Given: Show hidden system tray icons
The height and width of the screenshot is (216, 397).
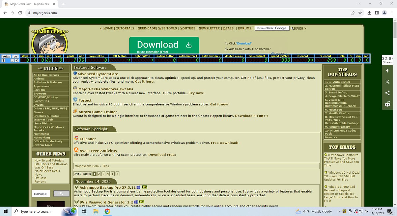Looking at the screenshot, I should [x=338, y=211].
